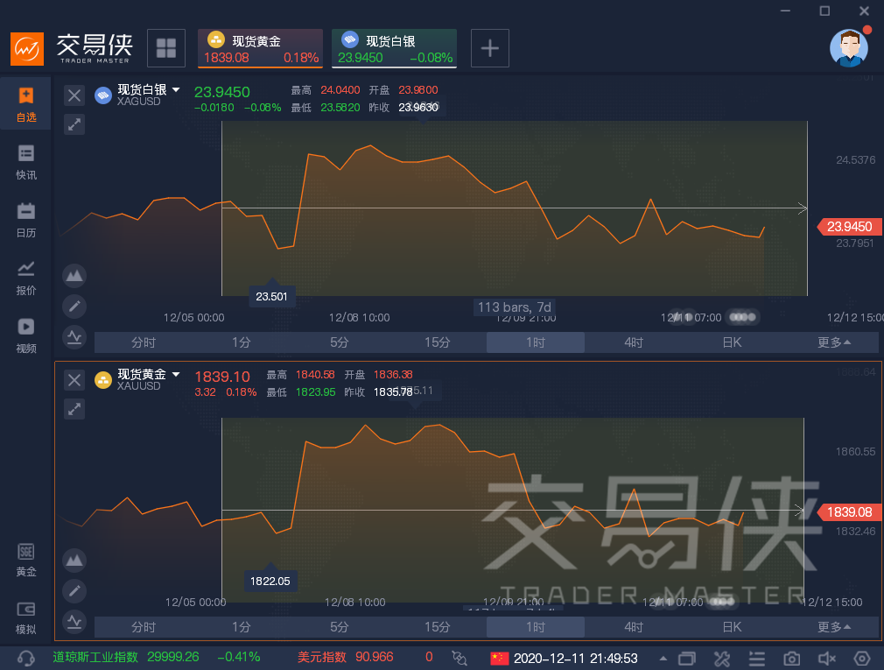884x670 pixels.
Task: Click the 交易侠 Trader Master logo
Action: tap(72, 48)
